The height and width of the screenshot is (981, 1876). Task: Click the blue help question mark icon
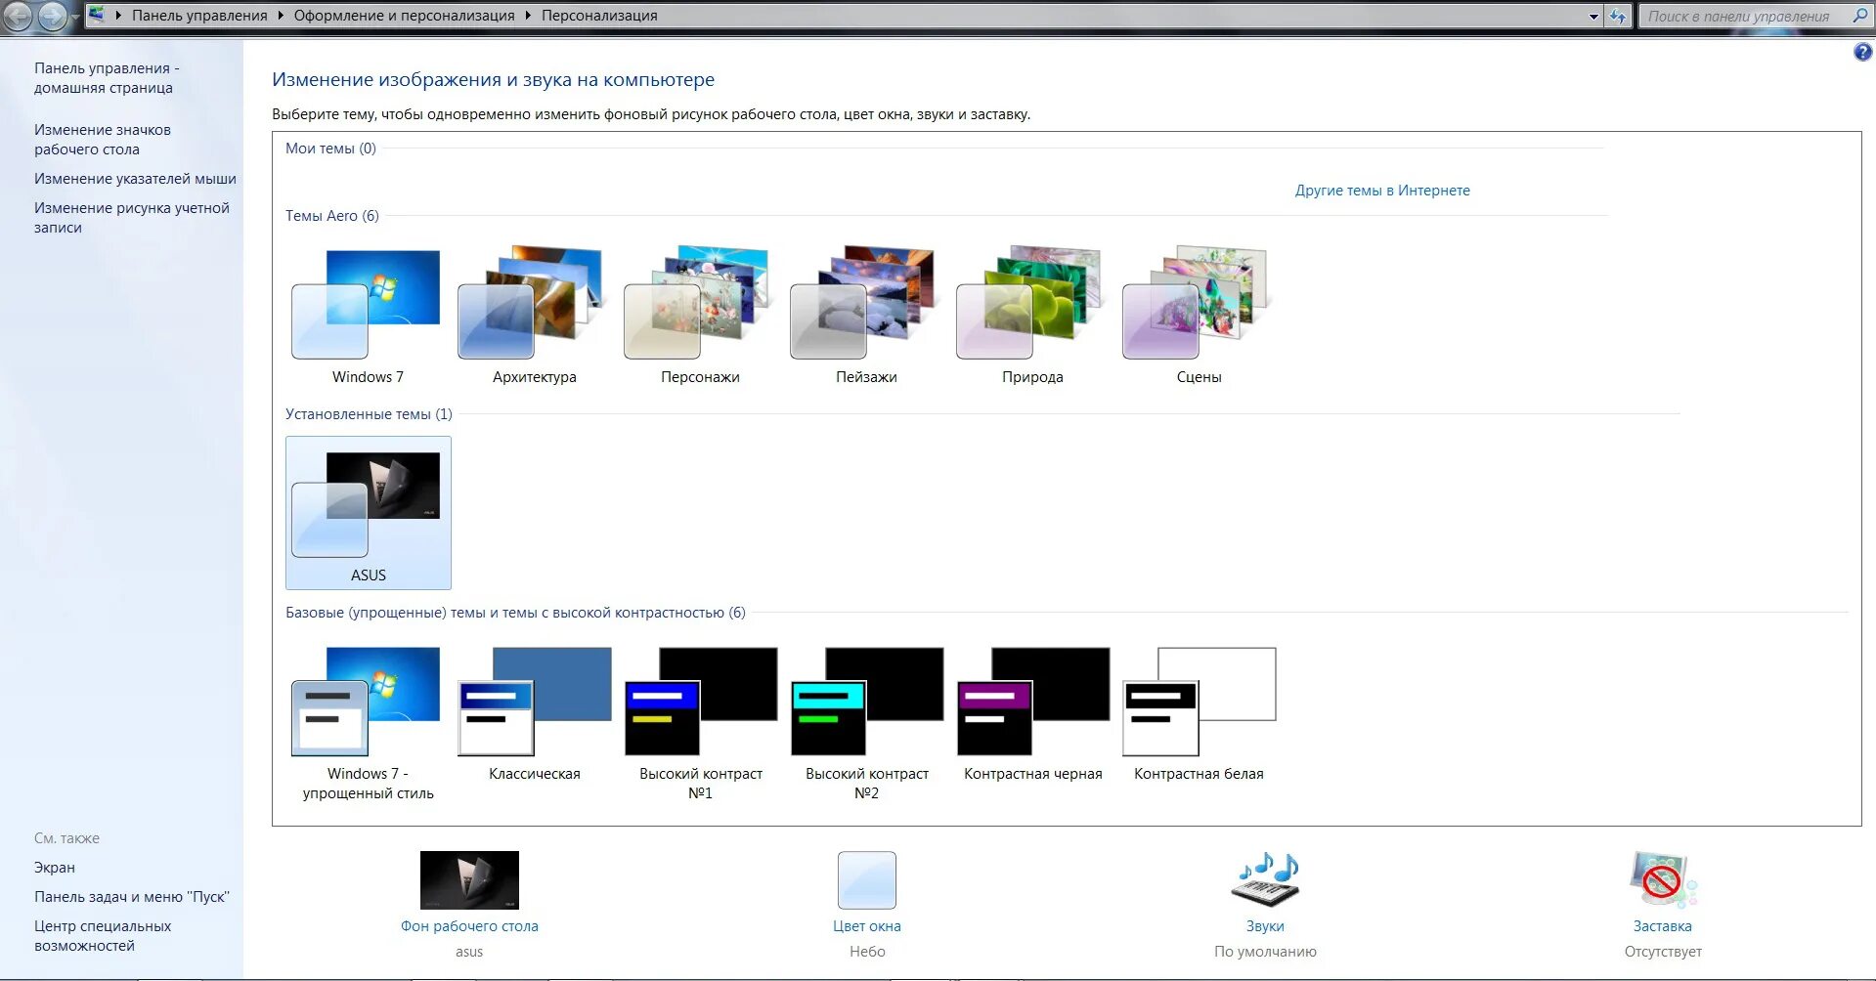[x=1862, y=53]
